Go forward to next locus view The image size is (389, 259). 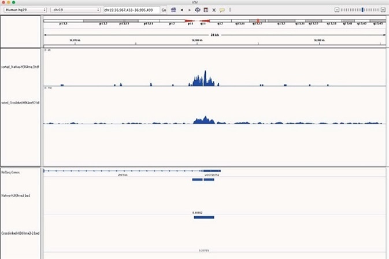(x=190, y=10)
